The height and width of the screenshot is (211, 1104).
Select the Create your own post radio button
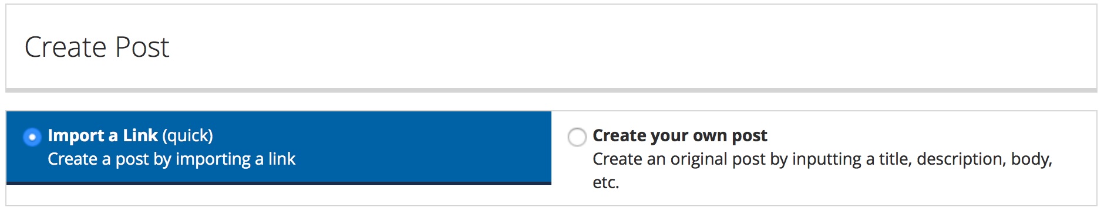[x=577, y=137]
